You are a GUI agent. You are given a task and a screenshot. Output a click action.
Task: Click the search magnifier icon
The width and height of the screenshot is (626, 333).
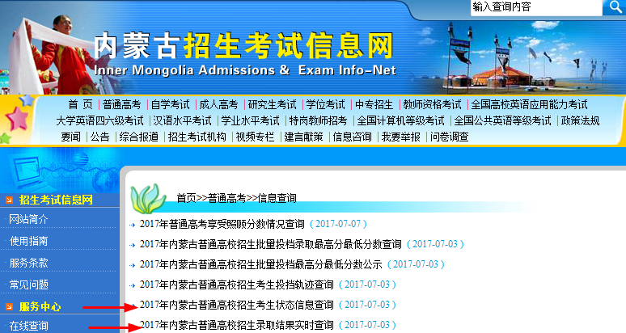(x=613, y=7)
